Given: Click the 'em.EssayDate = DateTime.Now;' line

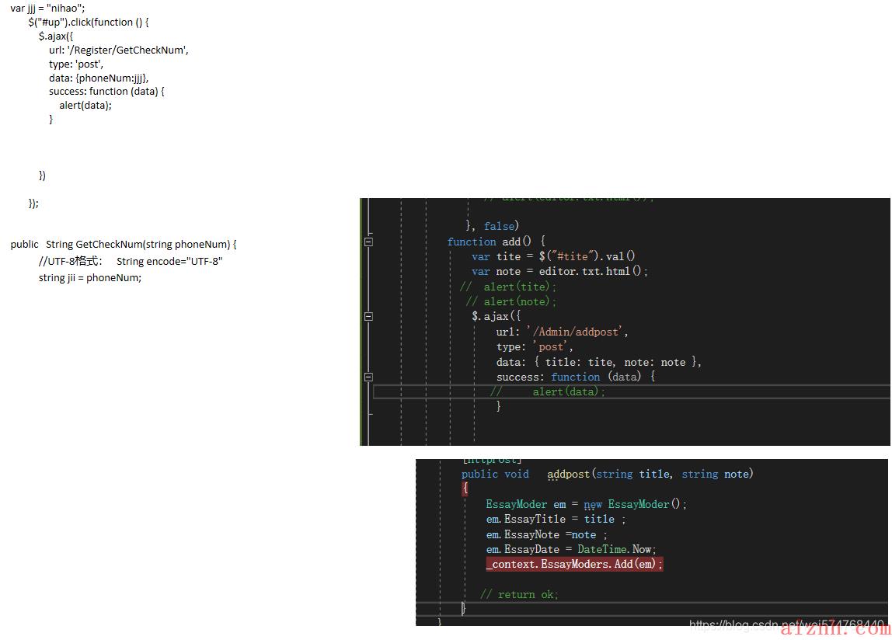Looking at the screenshot, I should (x=571, y=550).
